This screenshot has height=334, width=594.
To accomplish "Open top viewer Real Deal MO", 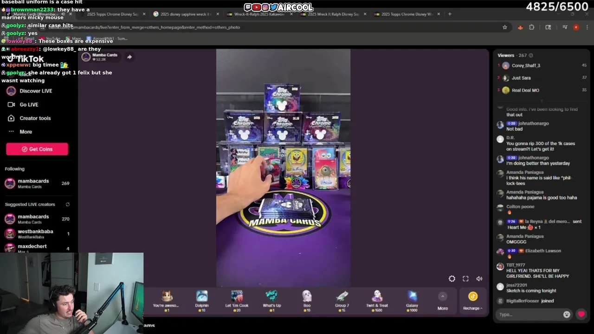I will [x=525, y=90].
